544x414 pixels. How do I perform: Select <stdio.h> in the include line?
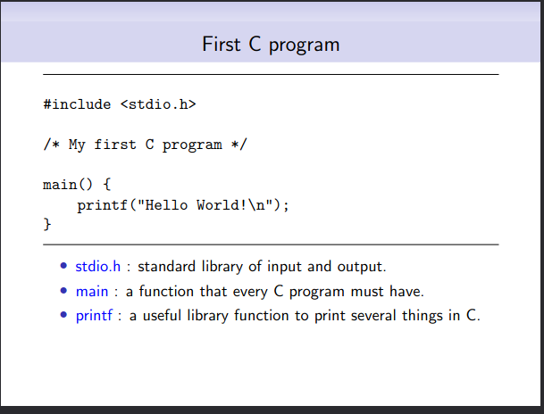pos(158,104)
